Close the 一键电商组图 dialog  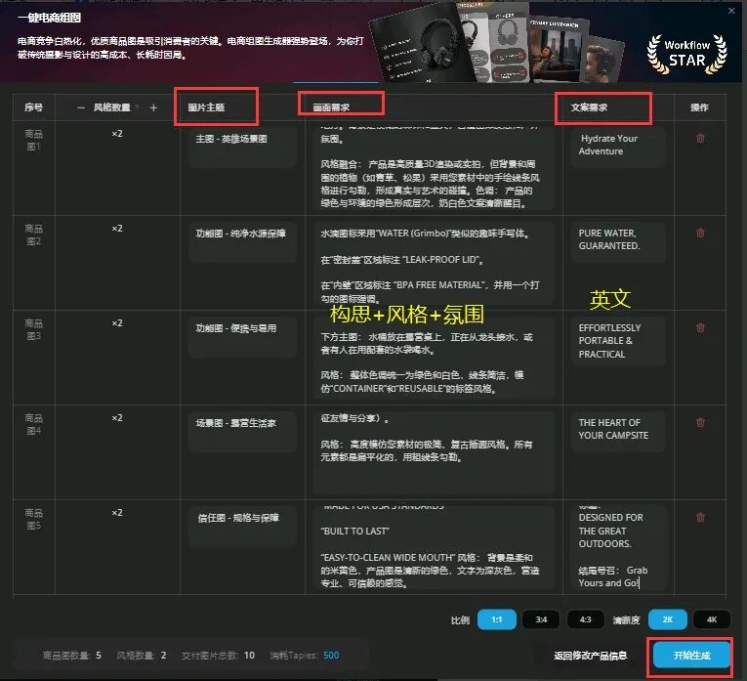click(731, 11)
